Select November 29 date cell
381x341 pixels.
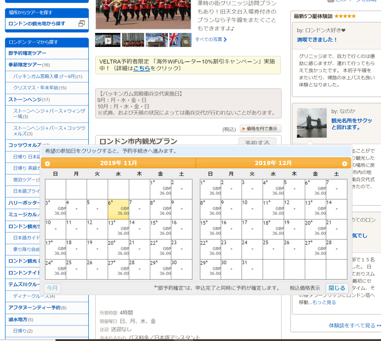160,269
